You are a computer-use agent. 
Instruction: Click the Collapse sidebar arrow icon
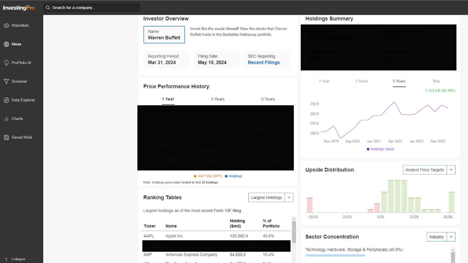point(6,259)
